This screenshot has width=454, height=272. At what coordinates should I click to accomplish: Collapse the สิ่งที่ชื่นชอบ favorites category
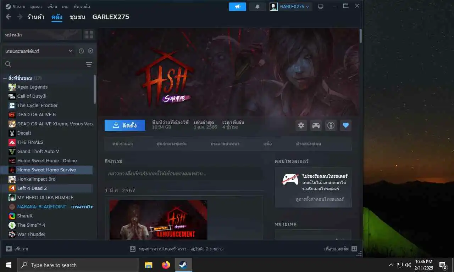[5, 78]
